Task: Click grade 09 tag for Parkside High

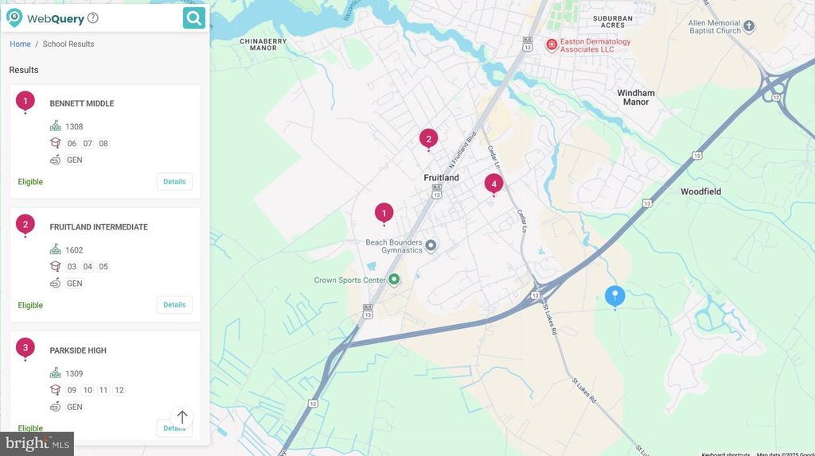Action: point(72,390)
